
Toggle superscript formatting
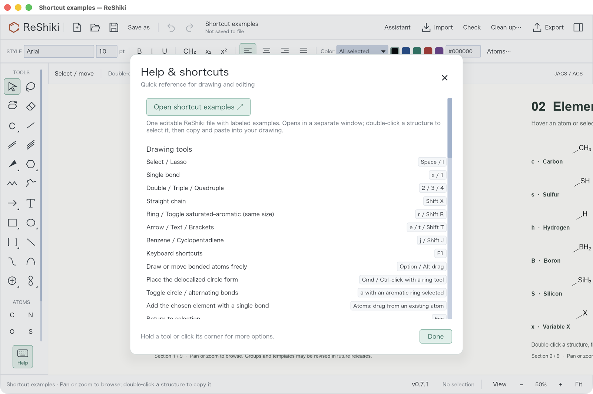224,51
